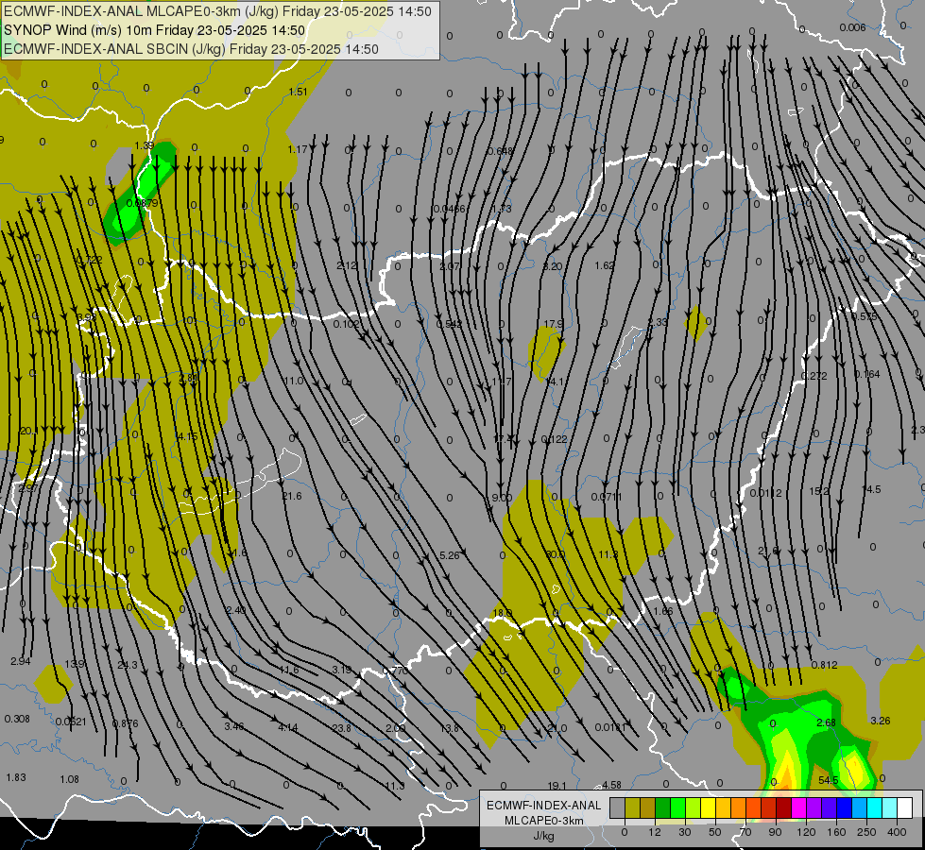The width and height of the screenshot is (925, 850).
Task: Click the 15.2 value on the map
Action: coord(819,491)
